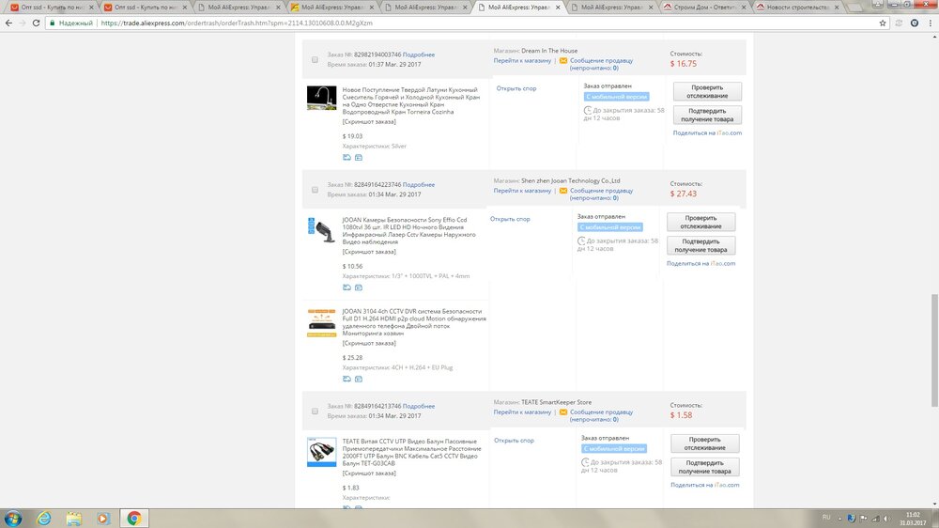Close the 'Строим Дом' tab
The image size is (939, 528).
pyautogui.click(x=744, y=8)
